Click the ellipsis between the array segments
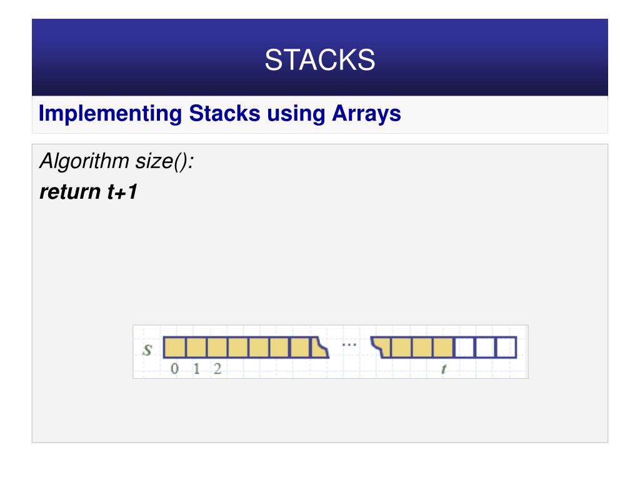640x480 pixels. click(349, 345)
